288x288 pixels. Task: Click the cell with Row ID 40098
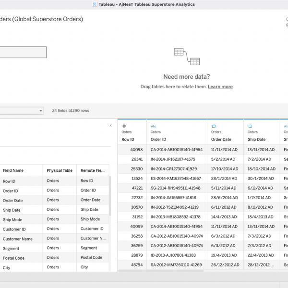tap(136, 150)
